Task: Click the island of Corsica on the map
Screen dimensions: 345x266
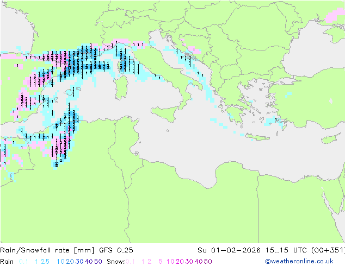Action: [120, 66]
